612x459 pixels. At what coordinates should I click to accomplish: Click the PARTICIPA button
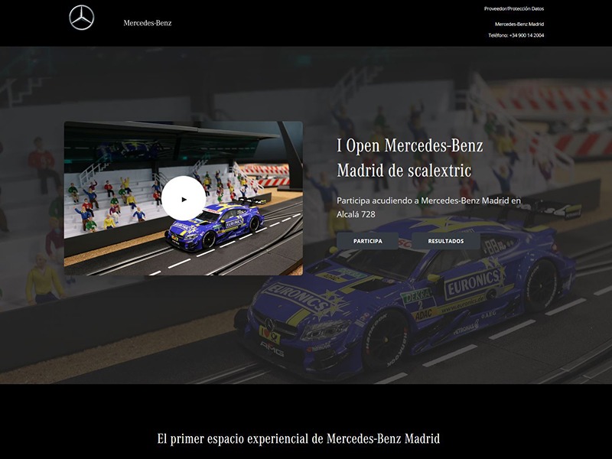368,241
